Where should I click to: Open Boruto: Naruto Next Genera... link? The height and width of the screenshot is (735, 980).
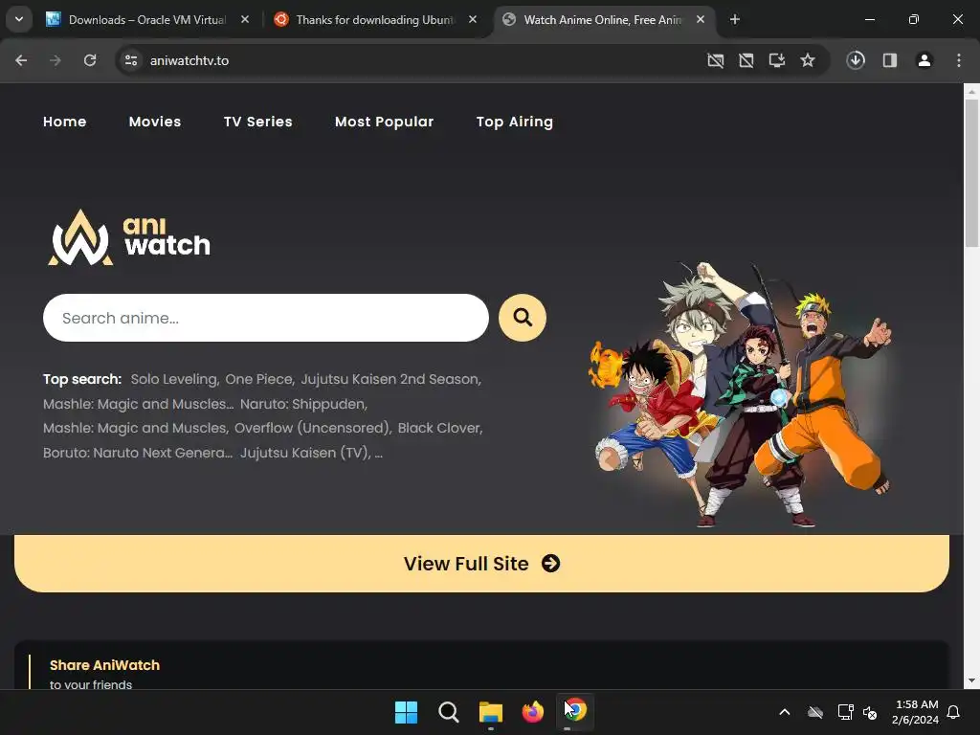pyautogui.click(x=138, y=453)
